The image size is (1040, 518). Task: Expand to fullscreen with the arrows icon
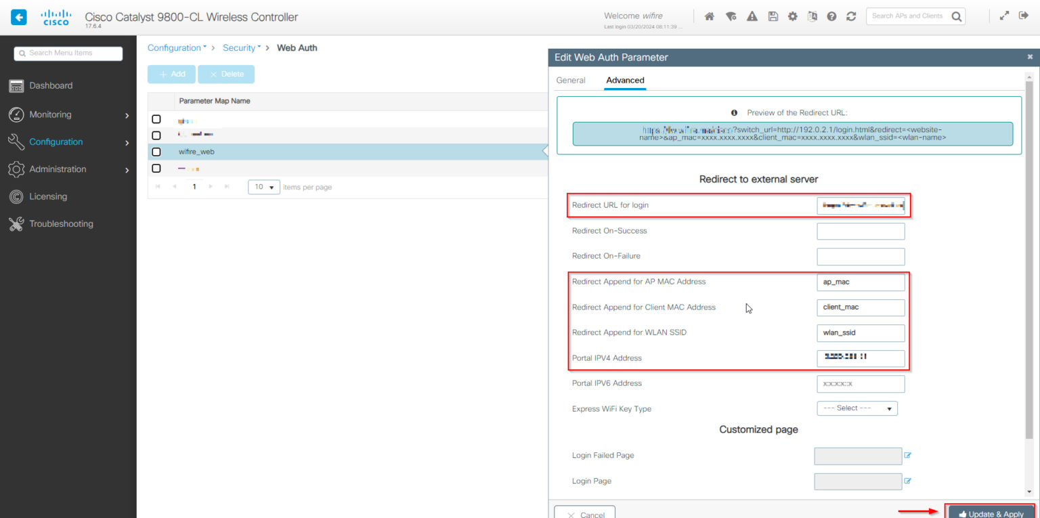[x=1004, y=15]
